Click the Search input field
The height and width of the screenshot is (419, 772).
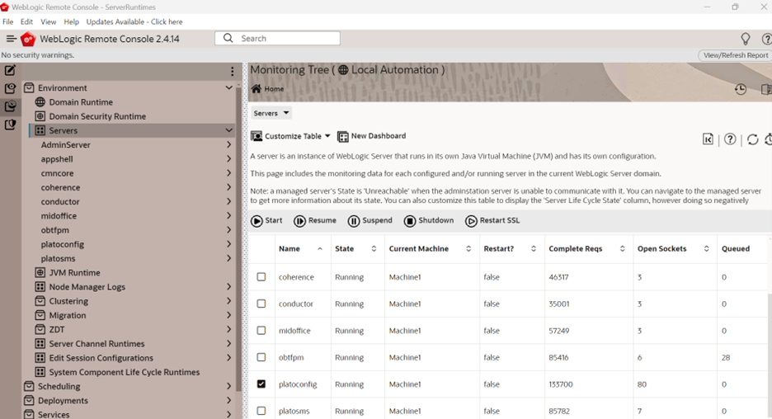tap(277, 39)
